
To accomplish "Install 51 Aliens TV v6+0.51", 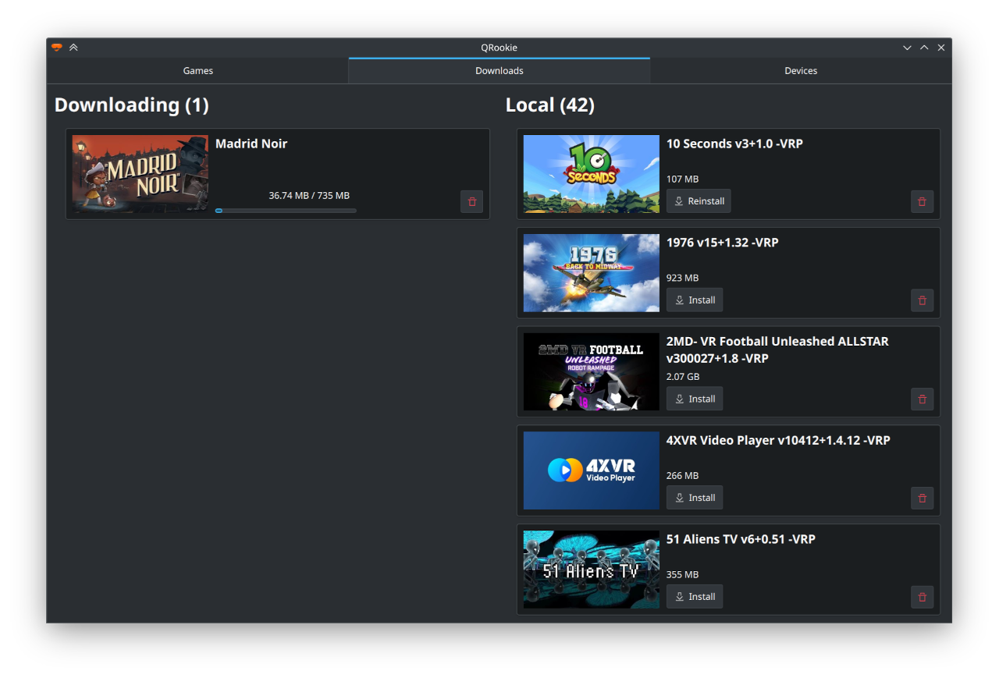I will click(x=695, y=597).
